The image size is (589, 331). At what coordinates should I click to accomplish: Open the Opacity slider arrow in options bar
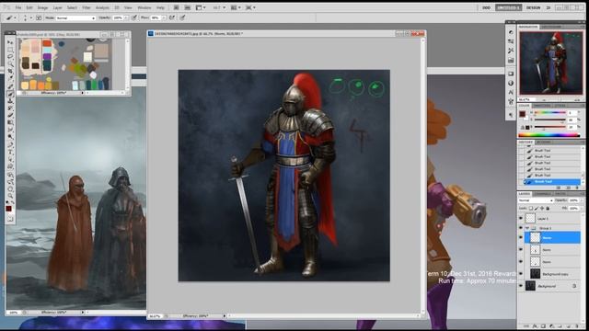pyautogui.click(x=126, y=17)
